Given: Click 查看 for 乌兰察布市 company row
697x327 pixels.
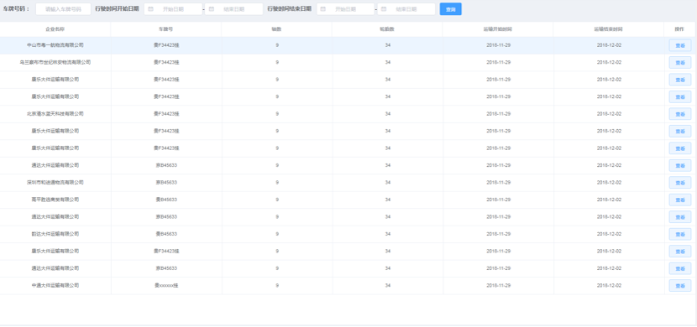Looking at the screenshot, I should [680, 63].
